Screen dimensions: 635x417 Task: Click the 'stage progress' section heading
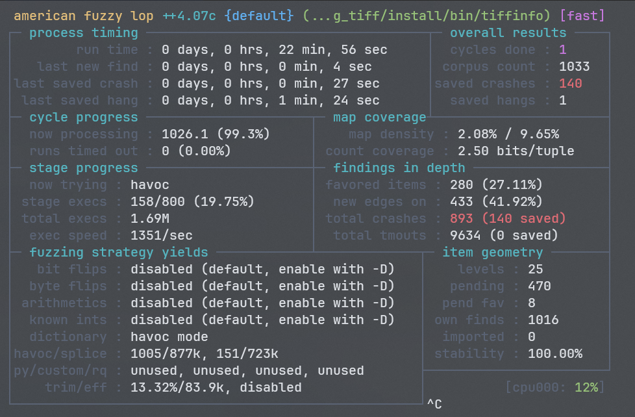tap(83, 168)
